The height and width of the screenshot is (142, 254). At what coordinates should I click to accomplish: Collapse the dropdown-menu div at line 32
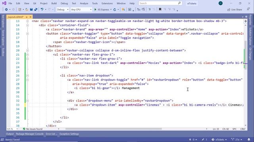(x=27, y=101)
